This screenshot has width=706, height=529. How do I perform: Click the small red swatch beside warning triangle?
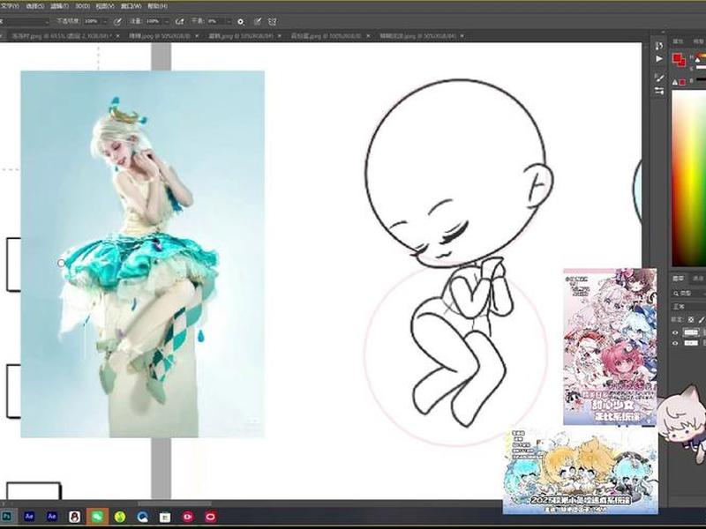coord(682,82)
